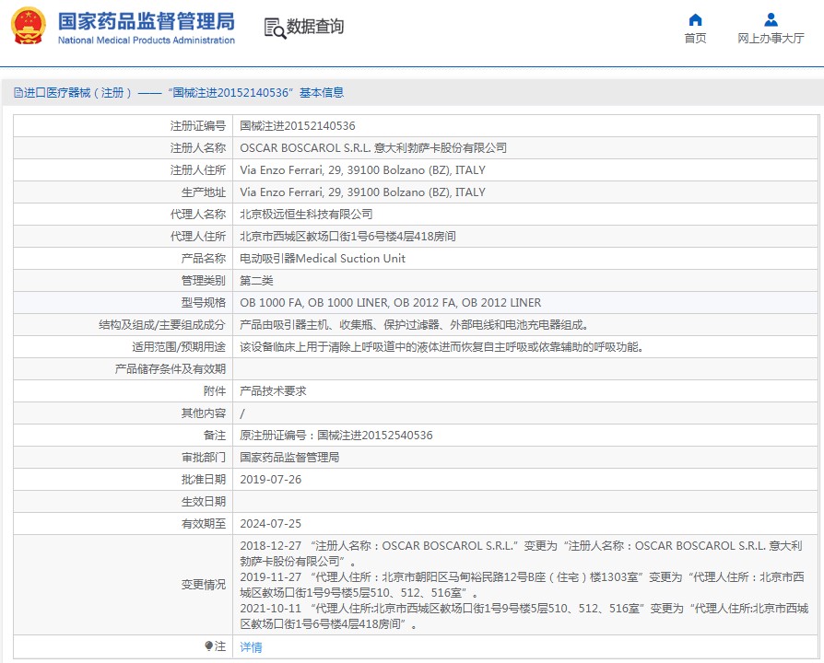Viewport: 824px width, 663px height.
Task: Click the national emblem logo
Action: coord(29,26)
